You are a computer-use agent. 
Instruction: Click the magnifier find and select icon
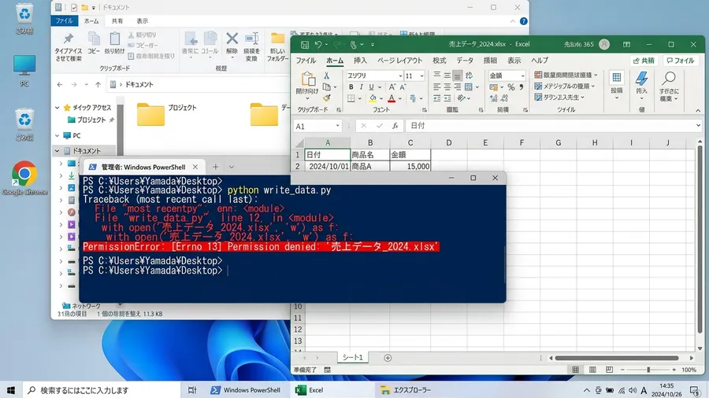(669, 79)
